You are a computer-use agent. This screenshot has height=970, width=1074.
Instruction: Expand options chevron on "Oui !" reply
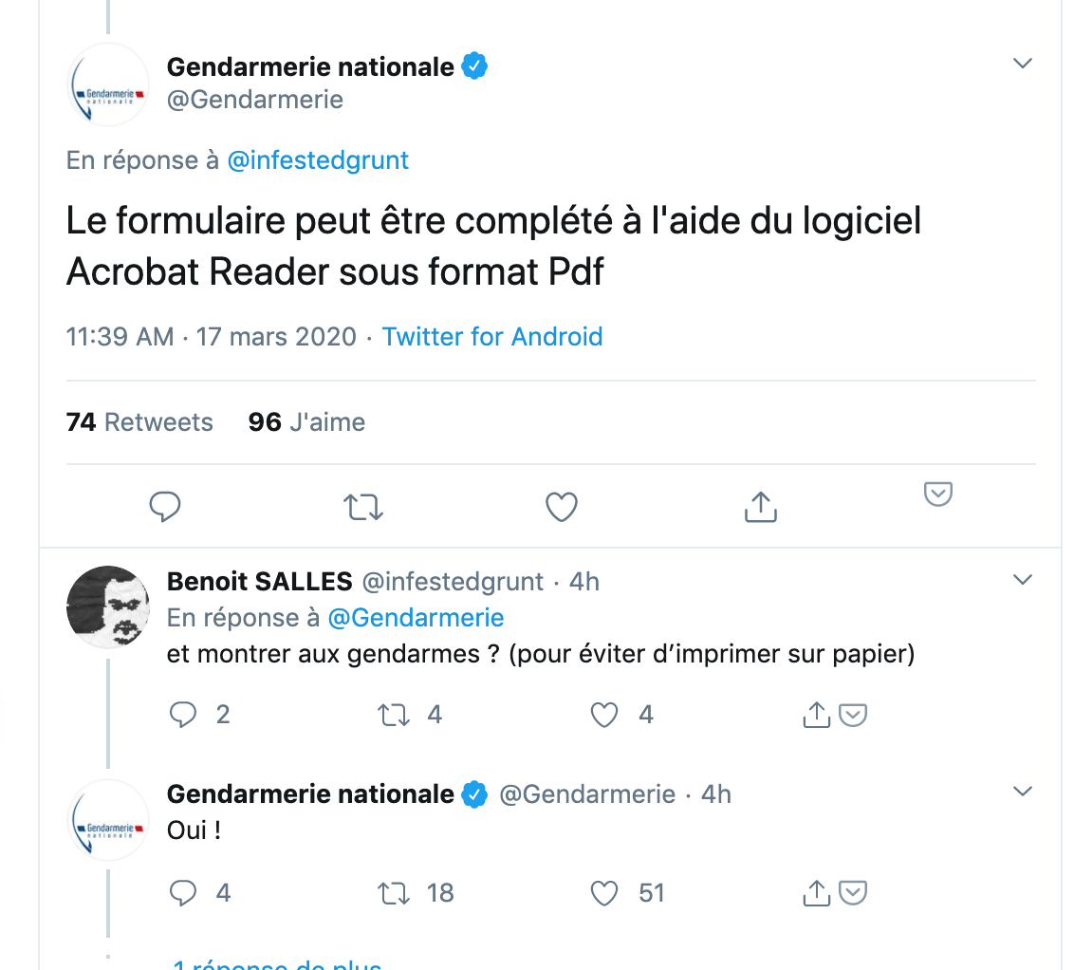(1022, 792)
